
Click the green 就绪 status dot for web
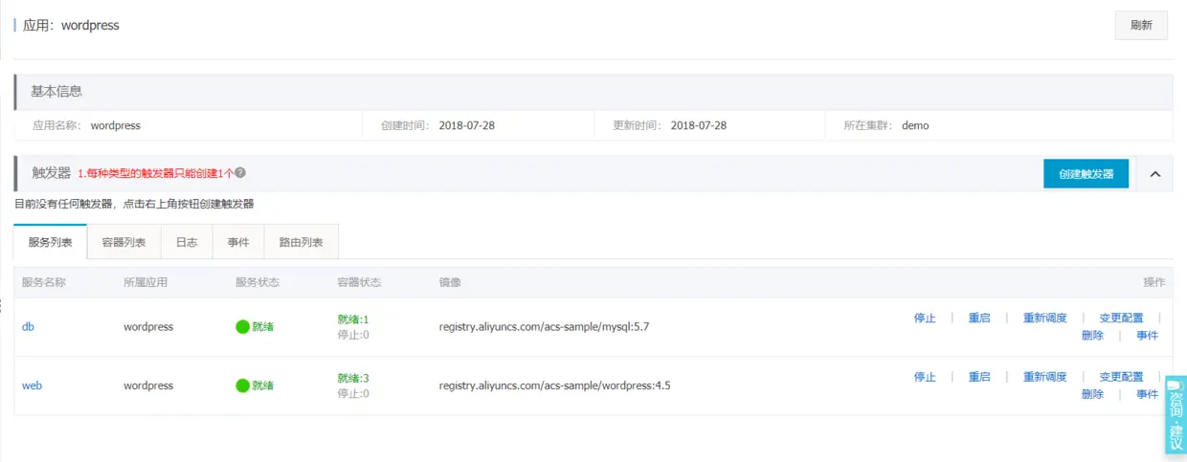tap(242, 386)
